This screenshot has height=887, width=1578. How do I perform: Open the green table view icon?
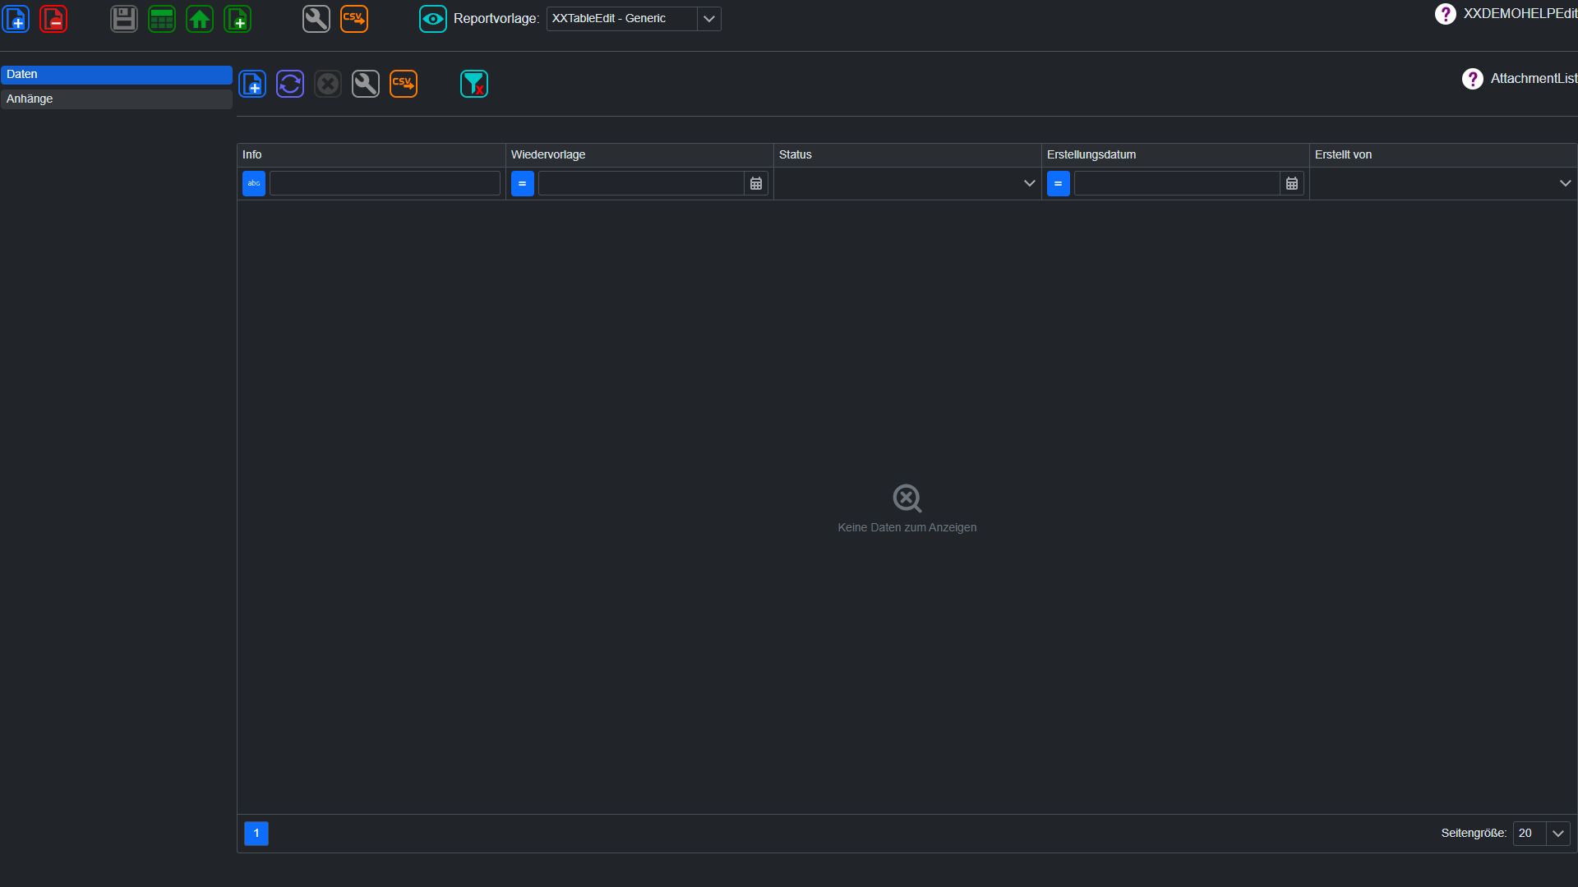point(162,19)
